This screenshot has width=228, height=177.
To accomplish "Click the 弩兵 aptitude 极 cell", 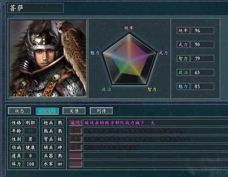I will [60, 139].
